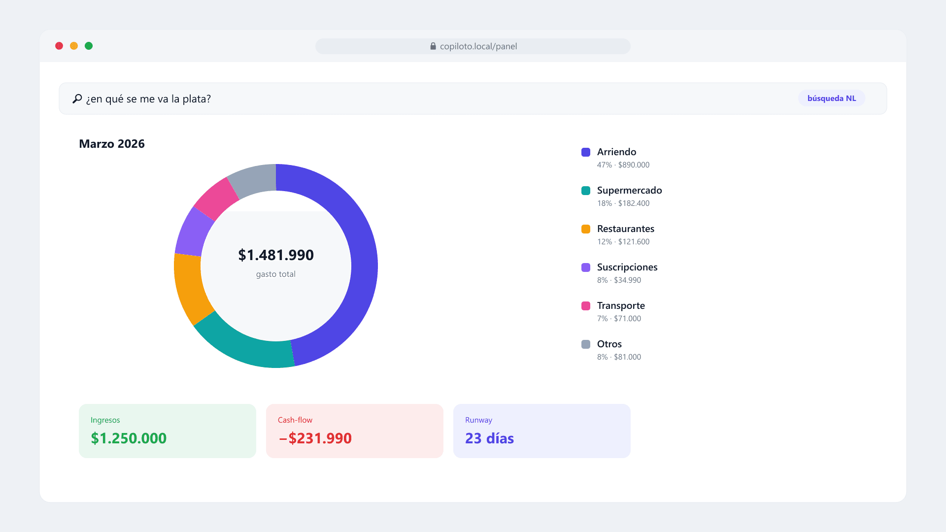The width and height of the screenshot is (946, 532).
Task: Click the 23 días runway value
Action: (489, 438)
